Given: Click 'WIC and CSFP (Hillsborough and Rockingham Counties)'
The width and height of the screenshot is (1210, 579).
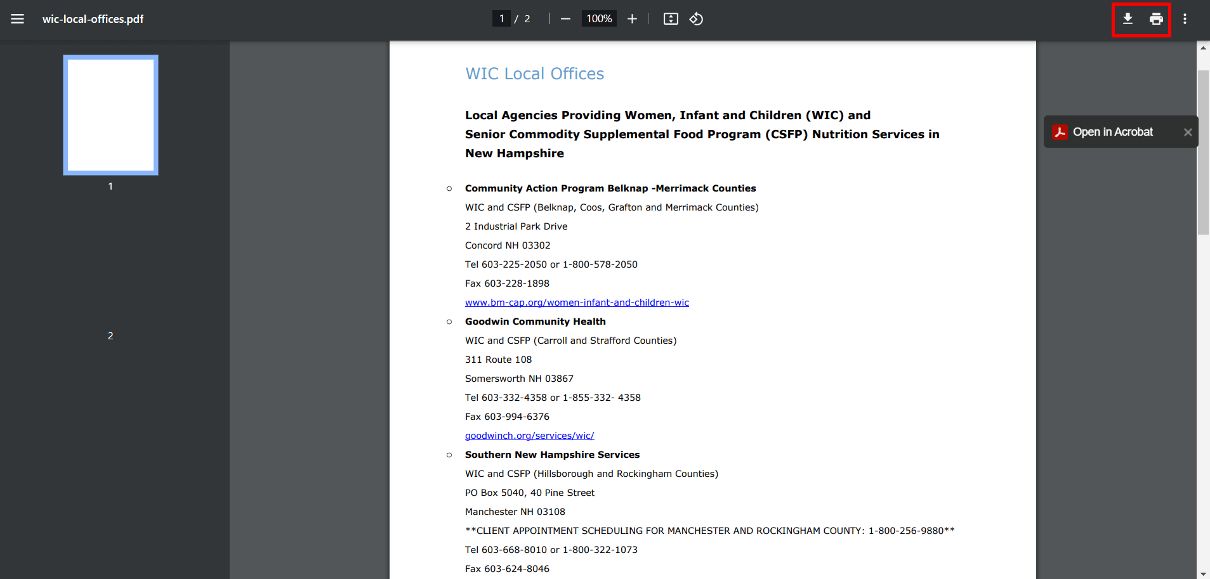Looking at the screenshot, I should click(x=591, y=474).
